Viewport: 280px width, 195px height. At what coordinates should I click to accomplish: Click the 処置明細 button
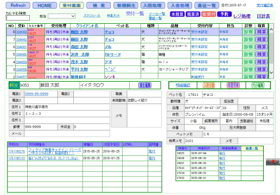[x=233, y=85]
